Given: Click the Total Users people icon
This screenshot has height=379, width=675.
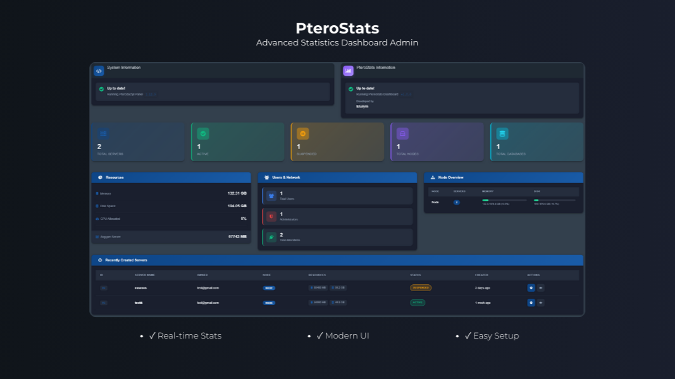Looking at the screenshot, I should pos(271,196).
